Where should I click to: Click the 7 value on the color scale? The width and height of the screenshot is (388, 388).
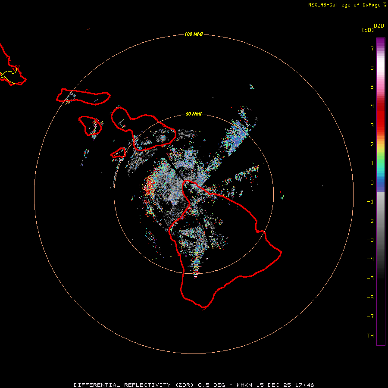click(372, 48)
